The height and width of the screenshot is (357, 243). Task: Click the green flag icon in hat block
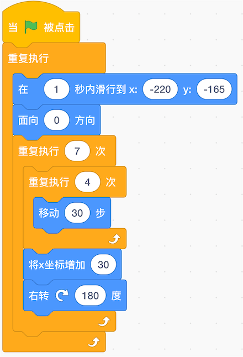coord(31,27)
